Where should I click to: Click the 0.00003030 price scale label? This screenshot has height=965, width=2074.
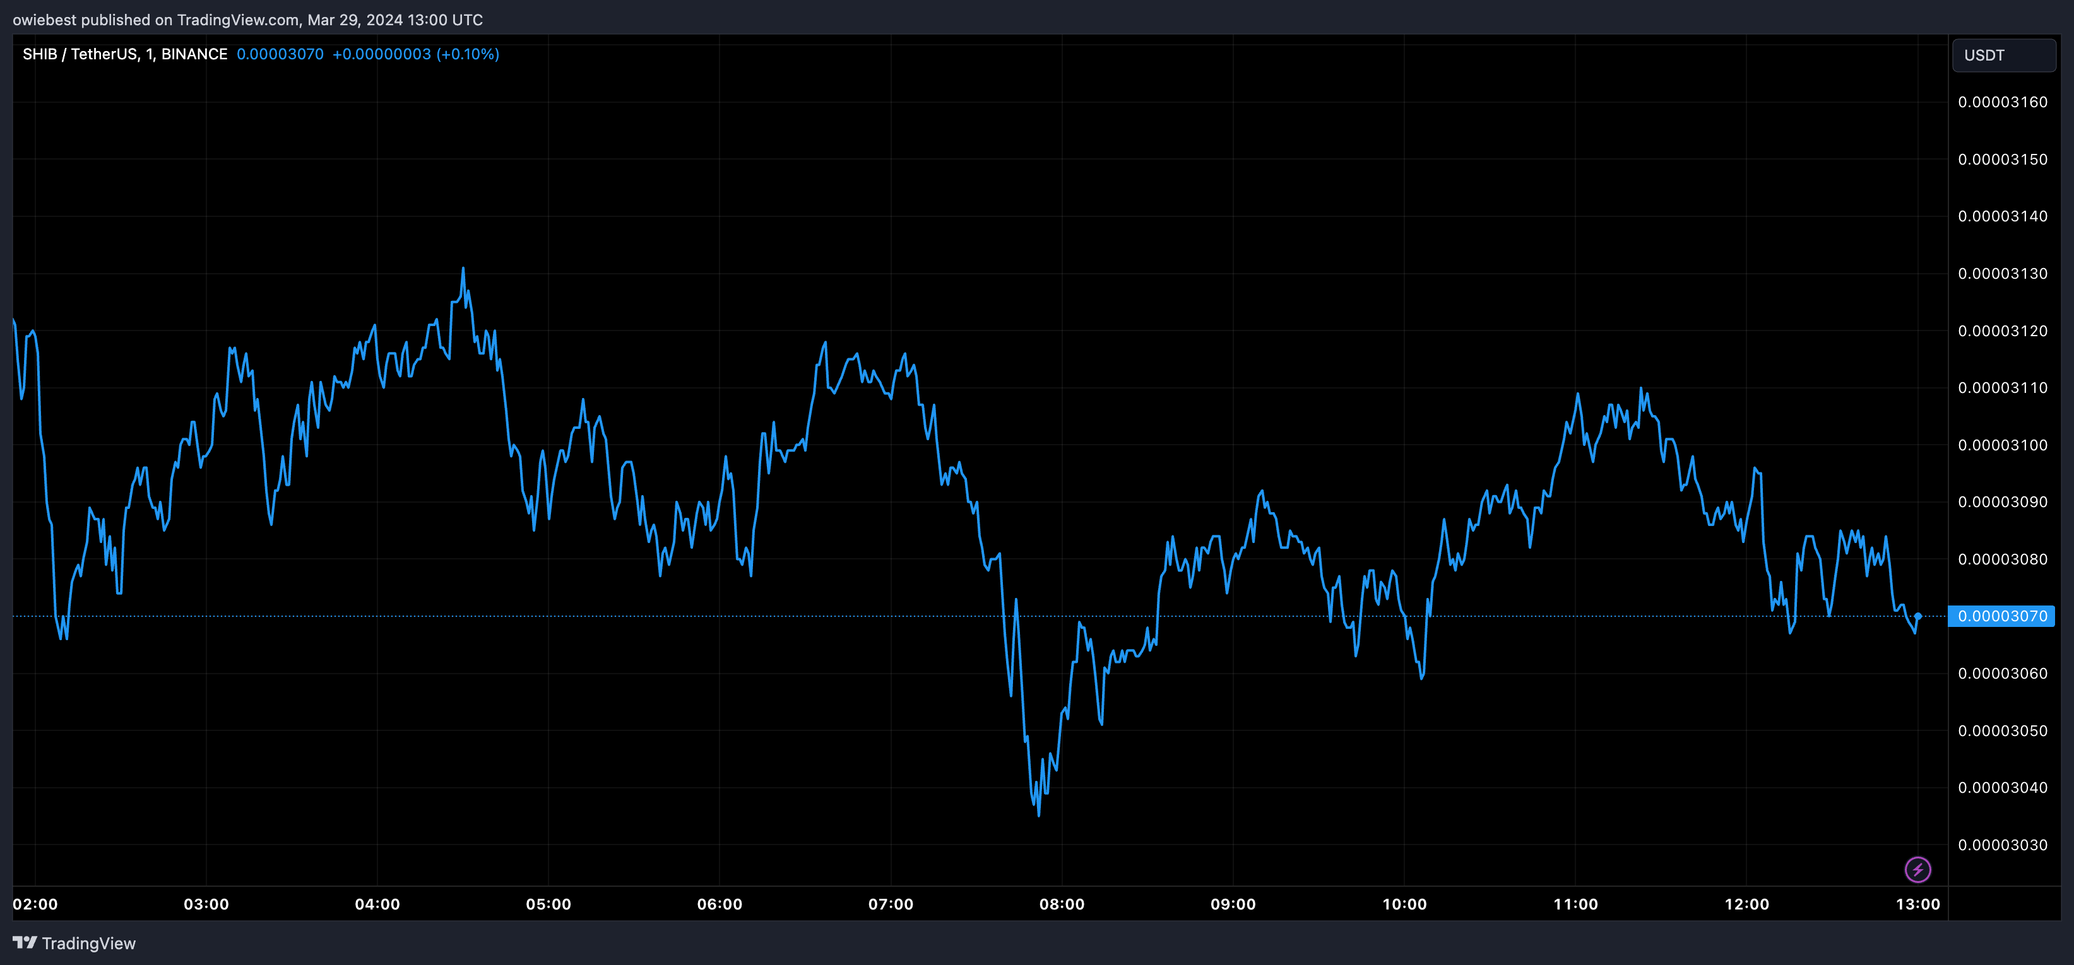[x=2002, y=845]
